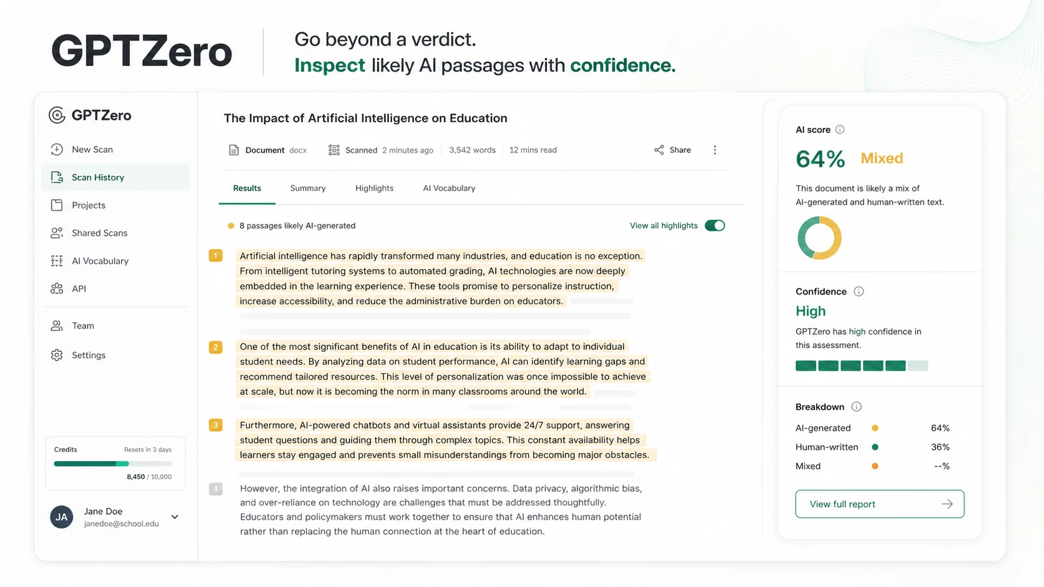Expand the Jane Doe account dropdown chevron
Screen dimensions: 1044x587
pyautogui.click(x=175, y=517)
